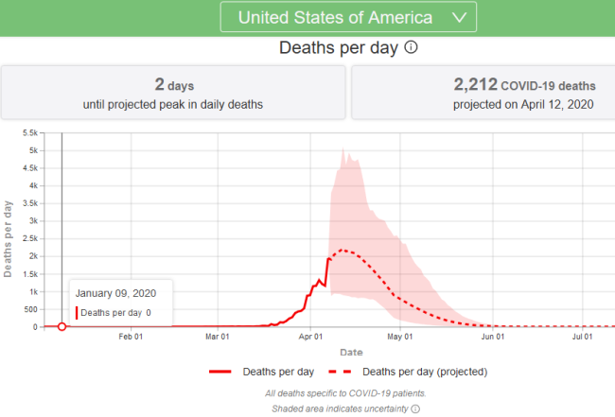Click the Jul 01 x-axis date label
The height and width of the screenshot is (417, 615).
[581, 337]
